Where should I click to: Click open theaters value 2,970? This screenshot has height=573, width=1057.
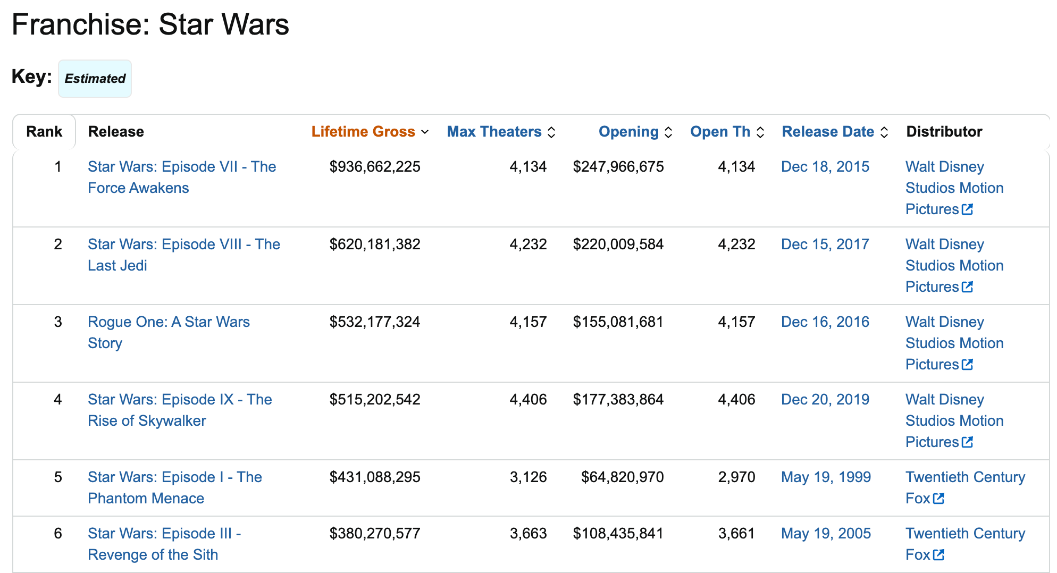point(736,477)
